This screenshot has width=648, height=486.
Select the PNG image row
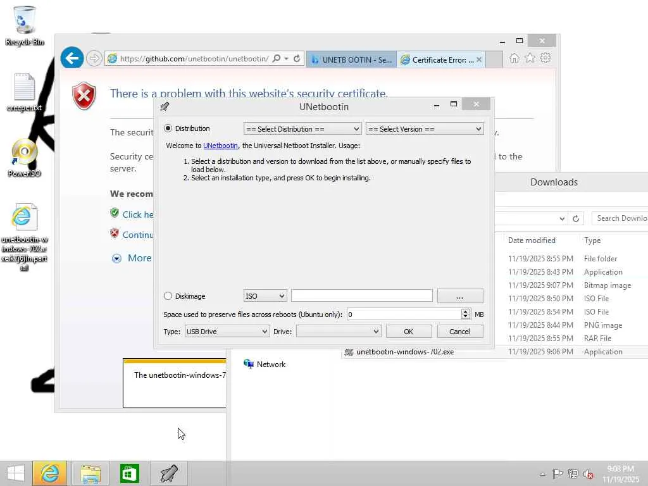pyautogui.click(x=571, y=325)
